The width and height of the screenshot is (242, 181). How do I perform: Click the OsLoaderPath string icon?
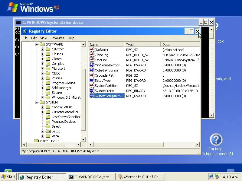click(92, 75)
